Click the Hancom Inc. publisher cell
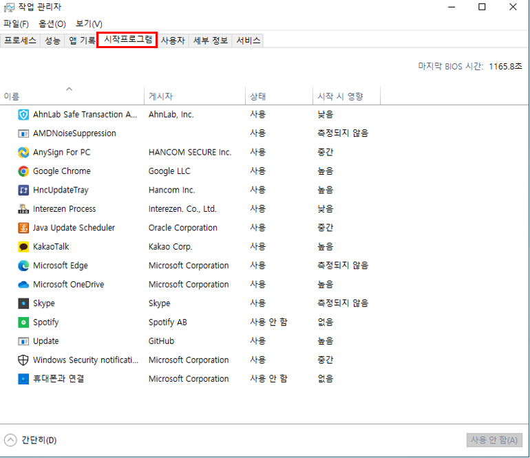The image size is (530, 458). tap(171, 190)
